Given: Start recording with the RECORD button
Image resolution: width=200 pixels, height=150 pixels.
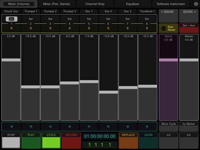Looking at the screenshot, I should pos(71,140).
